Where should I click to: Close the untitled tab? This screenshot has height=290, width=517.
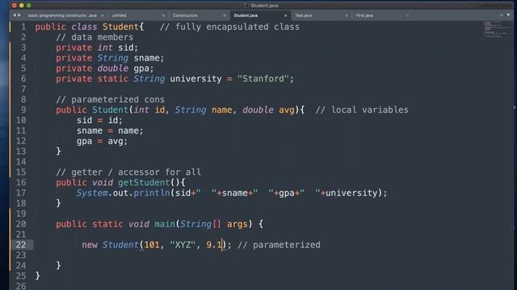point(163,15)
